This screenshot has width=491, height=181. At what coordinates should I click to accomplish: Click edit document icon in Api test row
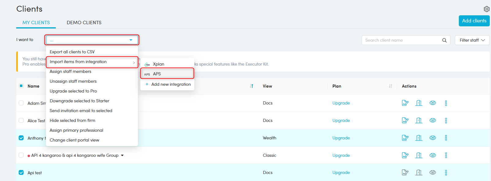point(405,172)
